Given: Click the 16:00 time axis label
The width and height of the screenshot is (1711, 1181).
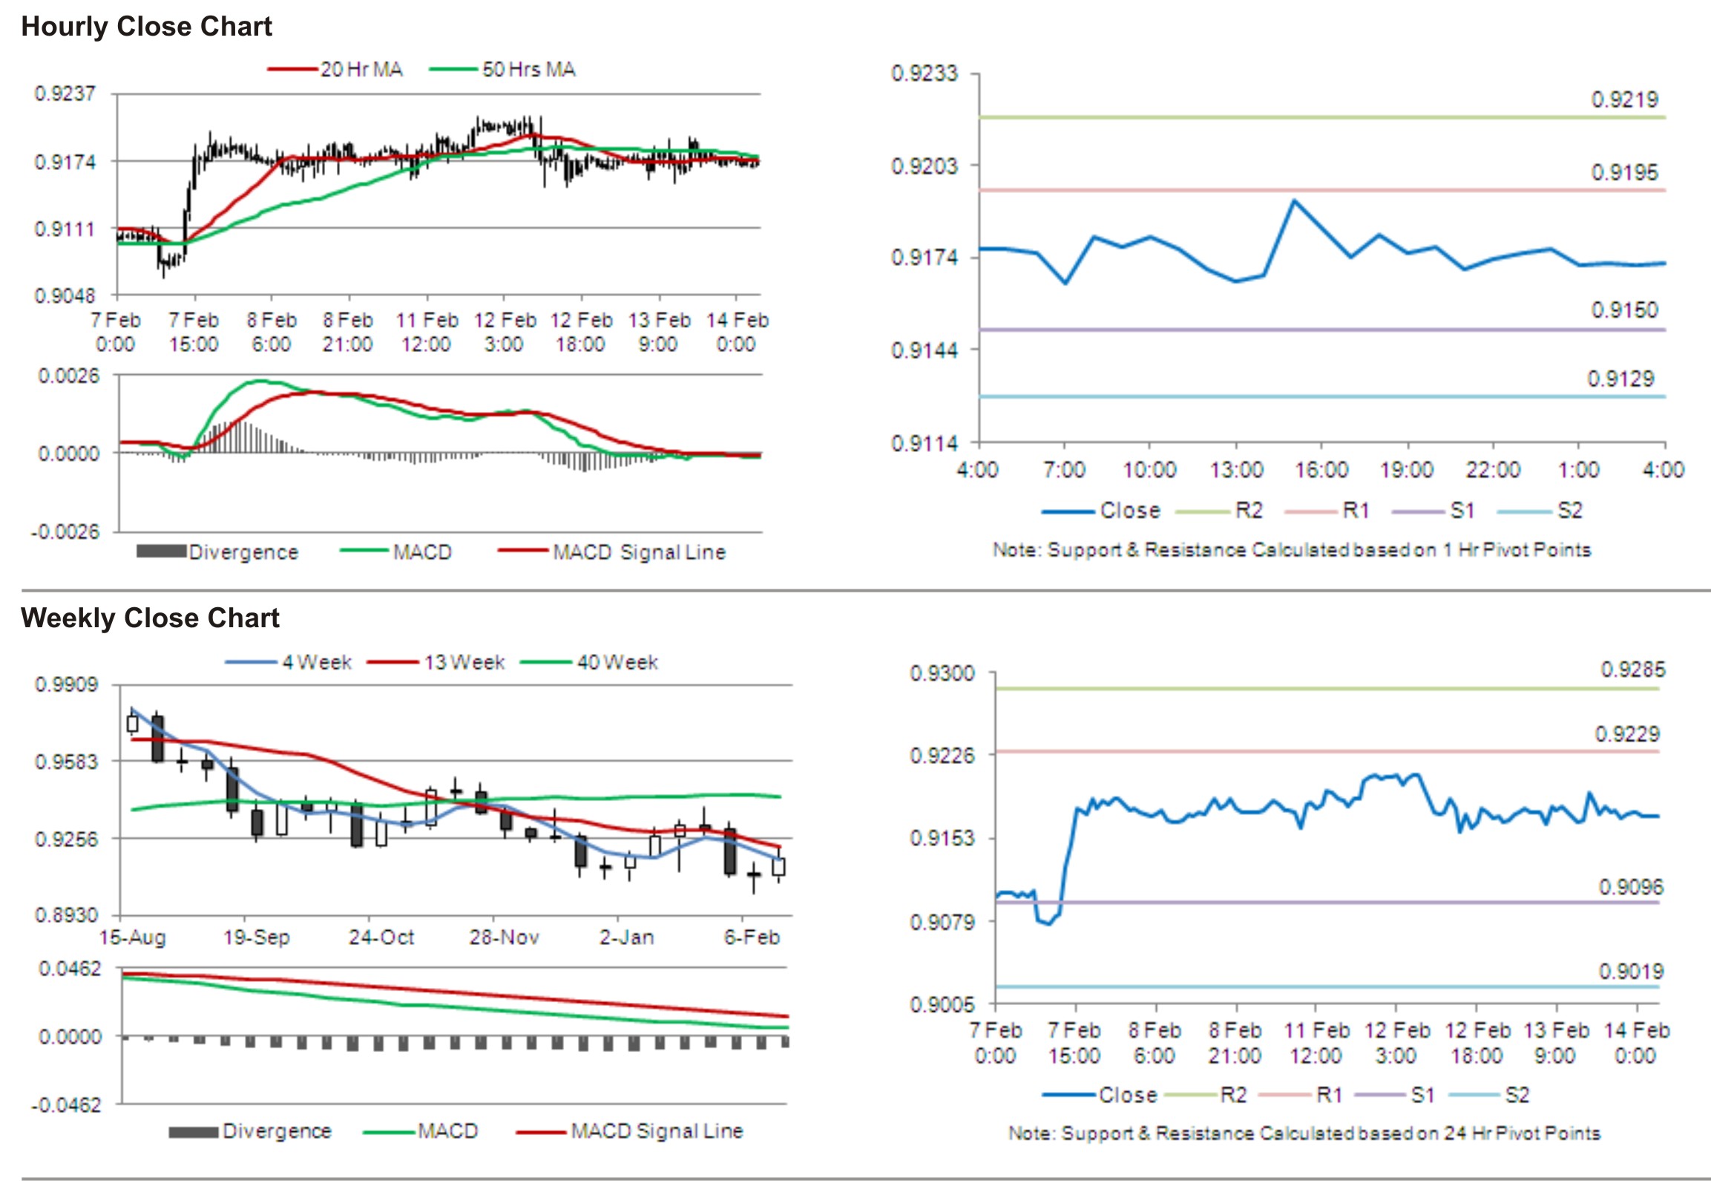Looking at the screenshot, I should point(1321,470).
